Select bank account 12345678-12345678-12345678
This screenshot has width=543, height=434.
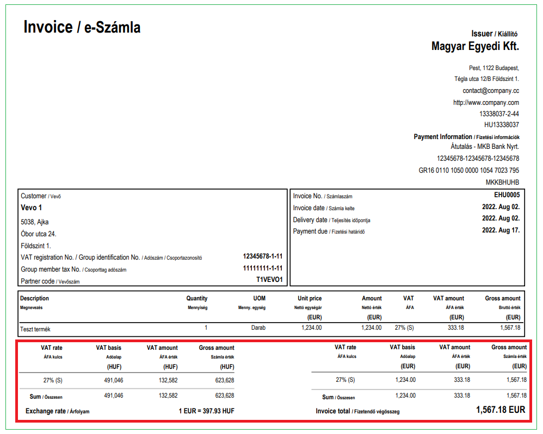(478, 159)
